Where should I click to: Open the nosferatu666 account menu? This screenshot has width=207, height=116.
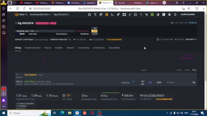point(188,15)
